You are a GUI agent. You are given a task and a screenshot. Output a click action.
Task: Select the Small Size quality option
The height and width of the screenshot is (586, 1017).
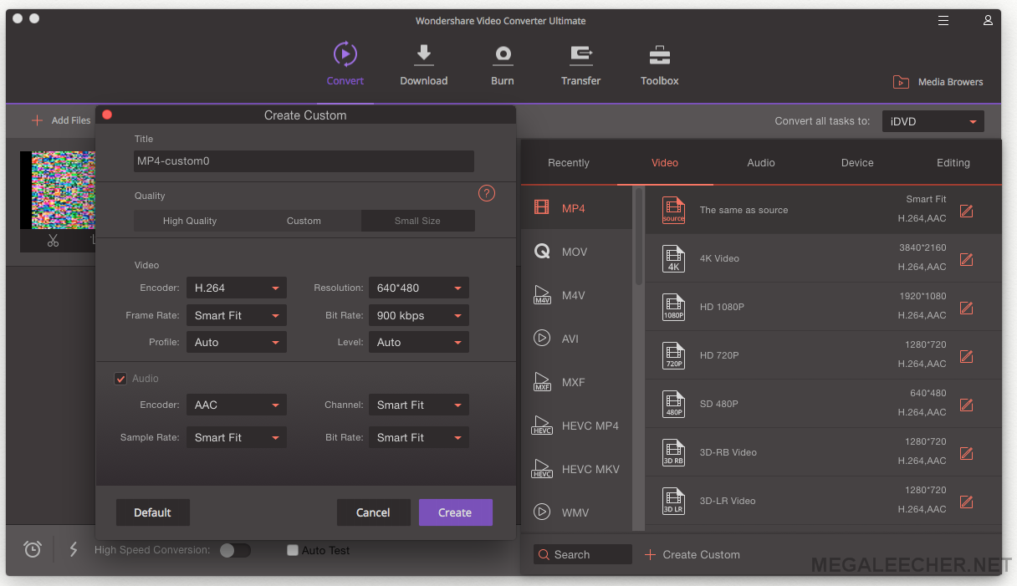point(417,221)
